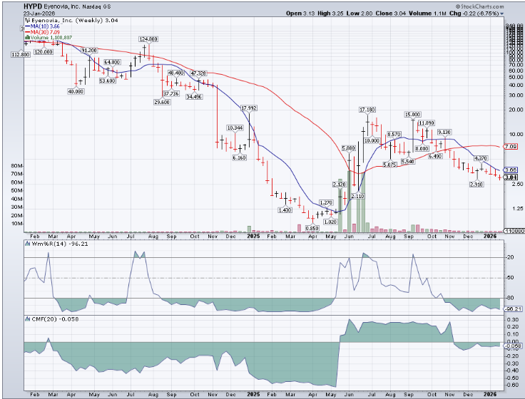Click the down arrow after Chg percentage
This screenshot has width=525, height=399.
[x=501, y=14]
